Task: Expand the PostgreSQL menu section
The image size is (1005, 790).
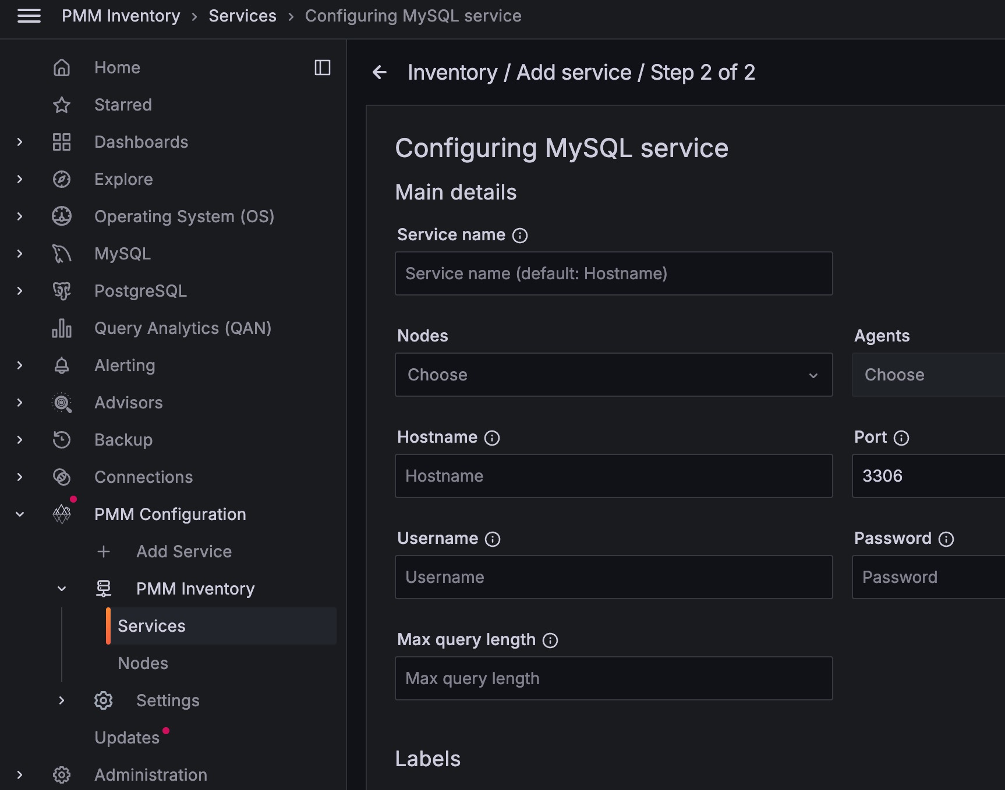Action: pos(20,291)
